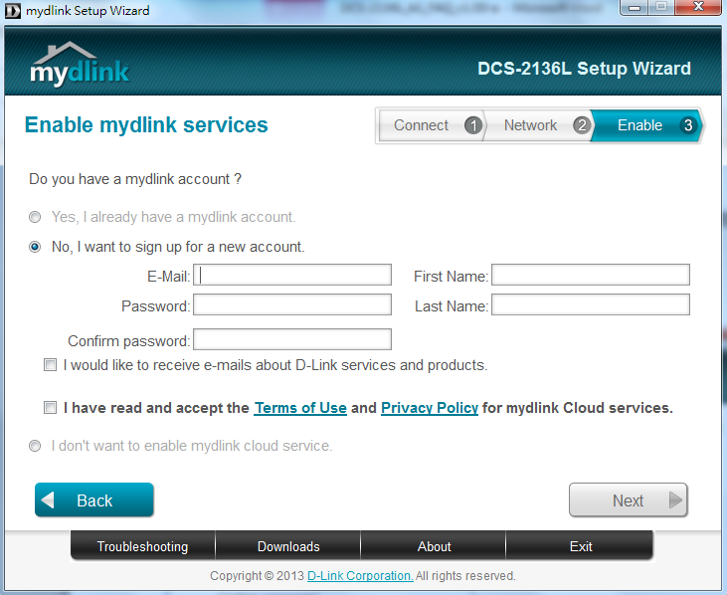The image size is (727, 595).
Task: Choose 'Yes, I already have a mydlink account'
Action: click(x=36, y=217)
